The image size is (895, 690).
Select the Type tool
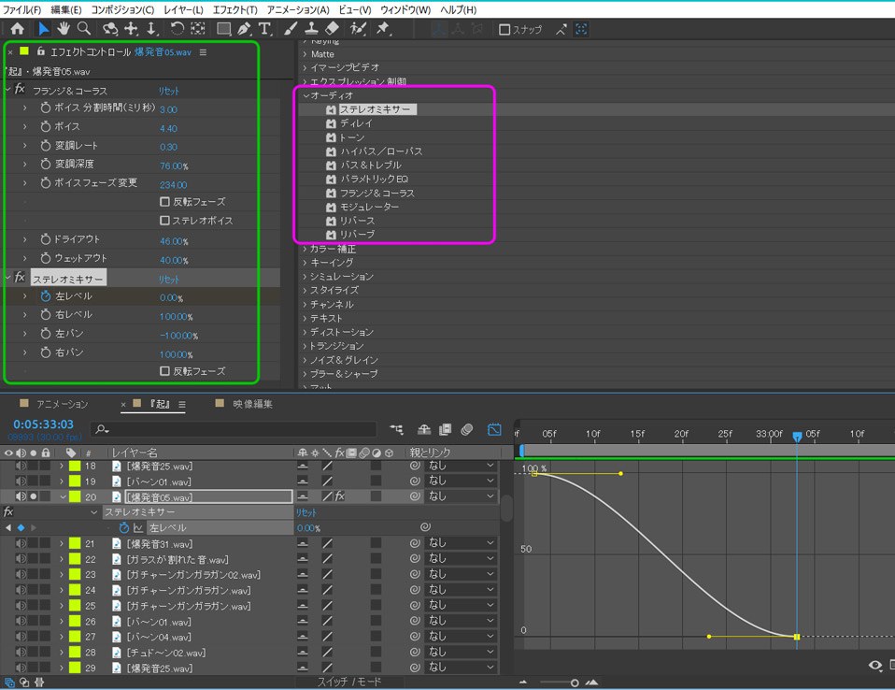(x=265, y=29)
